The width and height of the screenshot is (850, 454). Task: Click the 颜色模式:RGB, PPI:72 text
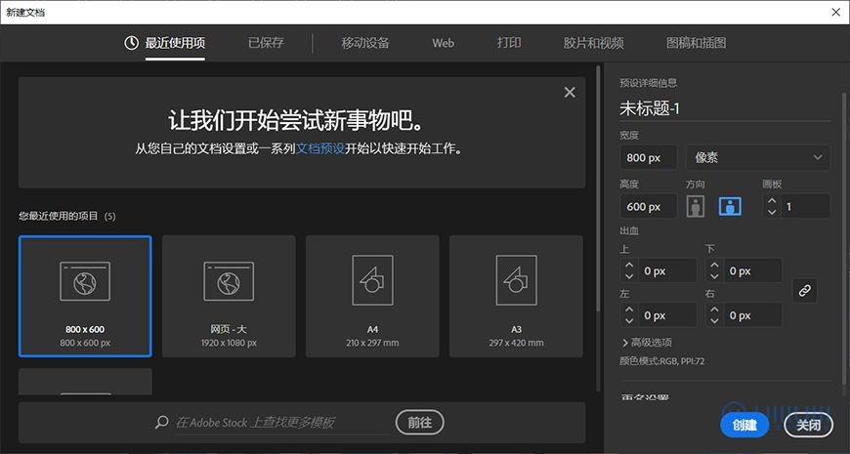click(x=661, y=361)
